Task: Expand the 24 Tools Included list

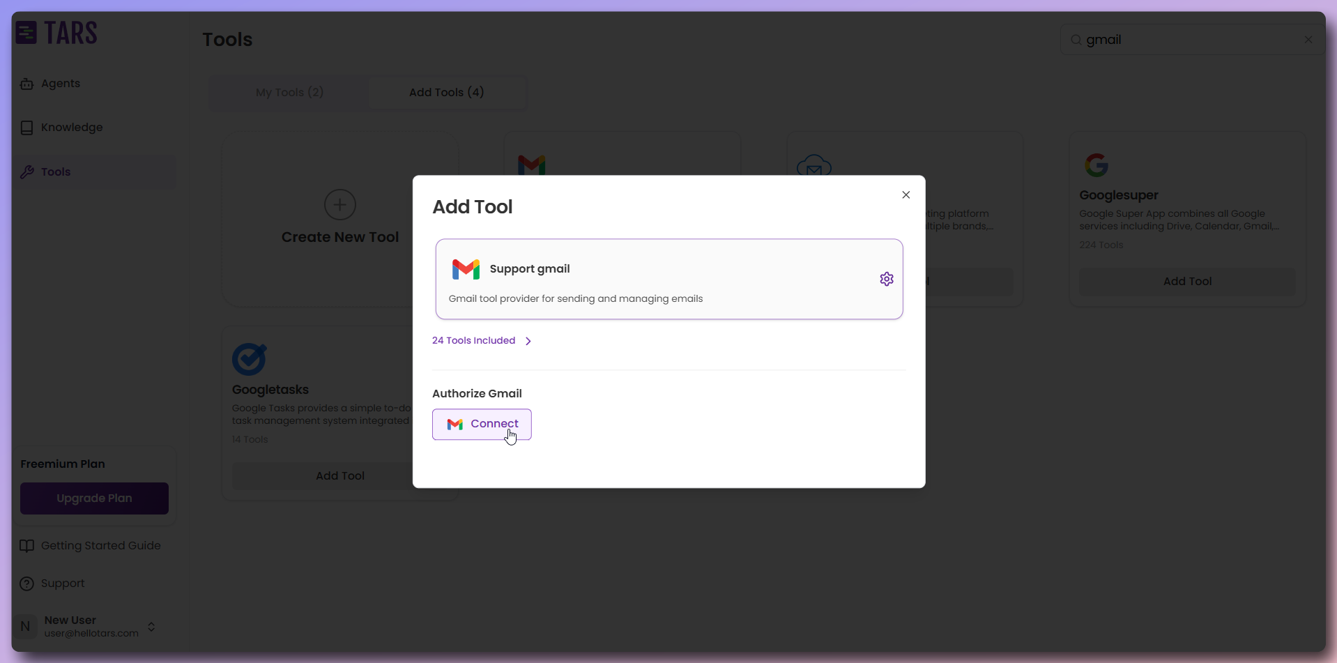Action: [x=481, y=340]
